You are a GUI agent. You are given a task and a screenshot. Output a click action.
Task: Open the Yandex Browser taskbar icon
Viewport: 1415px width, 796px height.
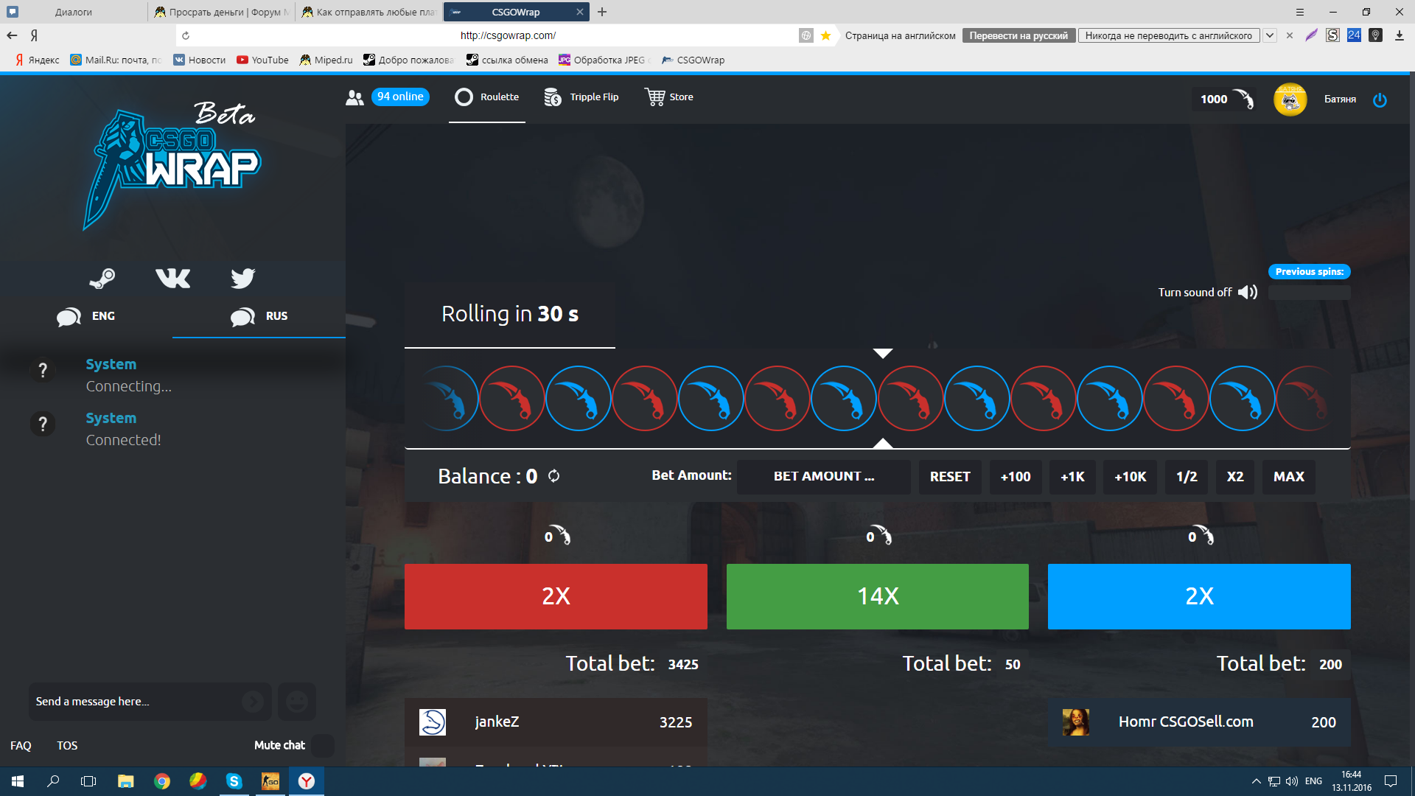pos(307,781)
